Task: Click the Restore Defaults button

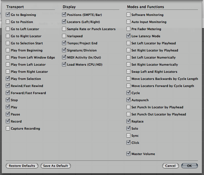Action: coord(22,166)
